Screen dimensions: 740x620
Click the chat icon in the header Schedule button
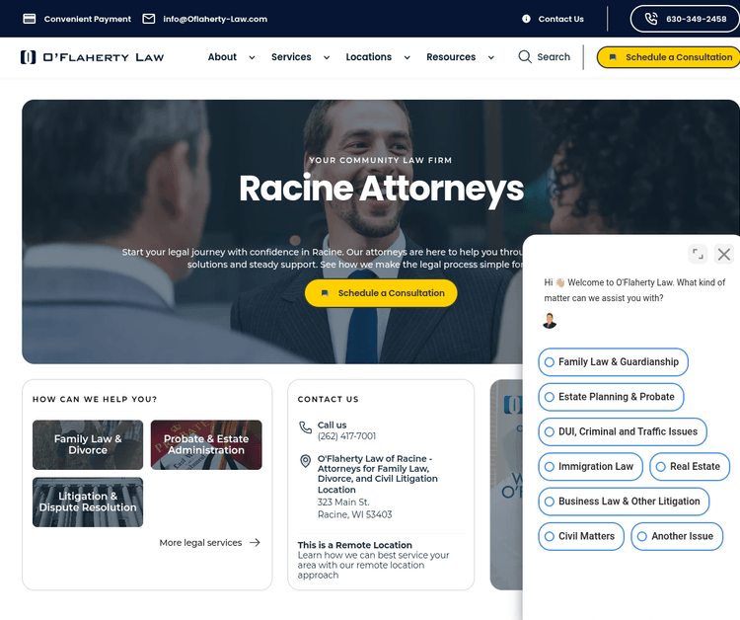coord(613,57)
